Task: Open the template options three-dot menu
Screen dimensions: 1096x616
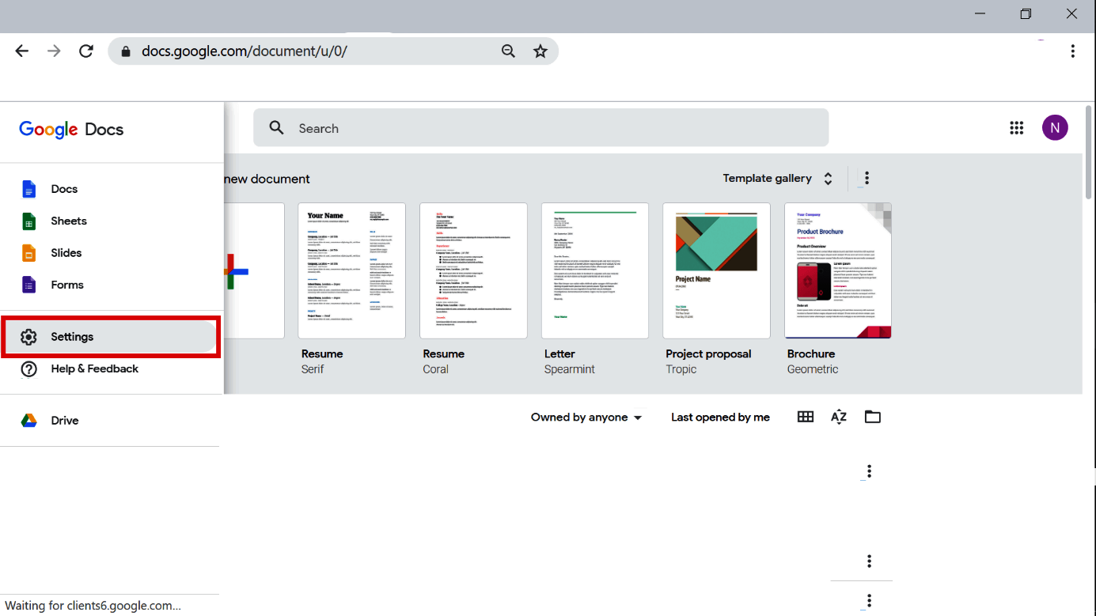Action: tap(867, 178)
